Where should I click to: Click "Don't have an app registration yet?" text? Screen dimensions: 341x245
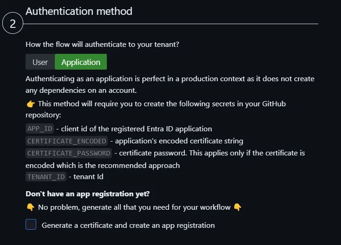click(88, 193)
